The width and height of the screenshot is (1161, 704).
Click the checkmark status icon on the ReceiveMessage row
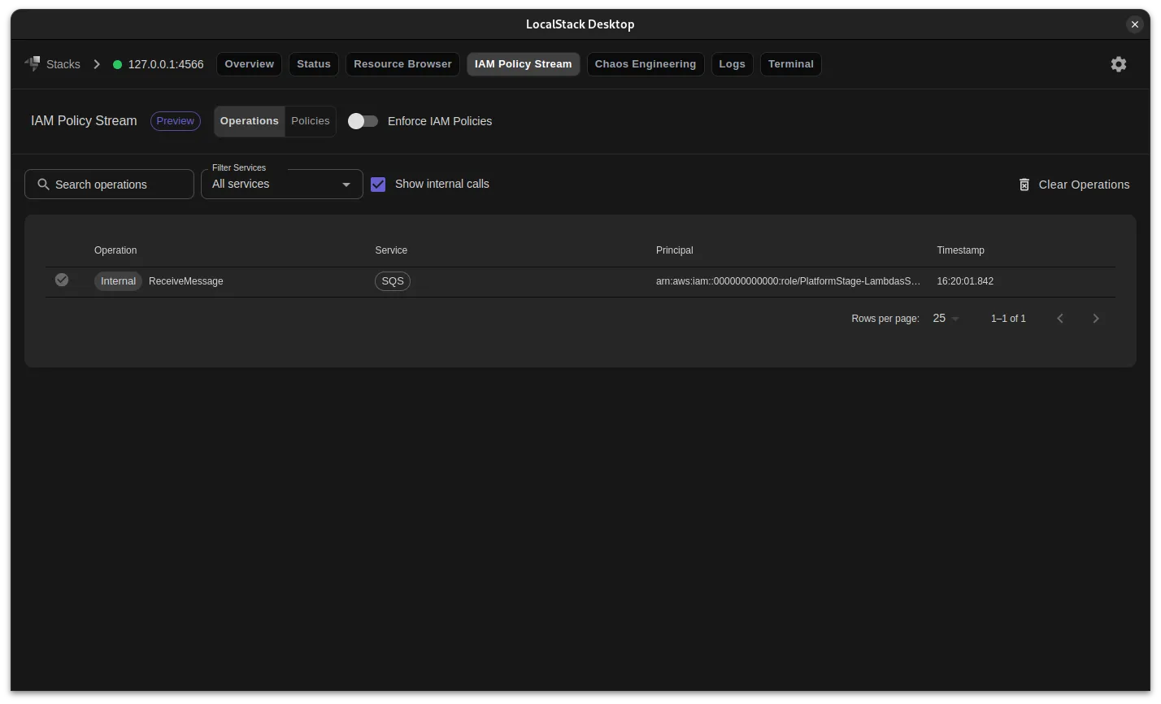62,280
